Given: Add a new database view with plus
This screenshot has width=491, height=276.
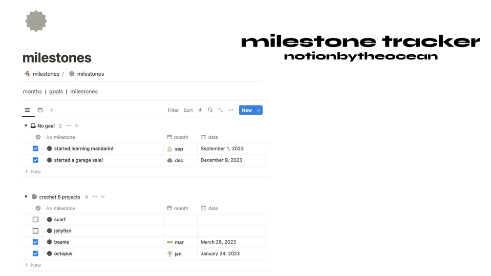Looking at the screenshot, I should [52, 110].
